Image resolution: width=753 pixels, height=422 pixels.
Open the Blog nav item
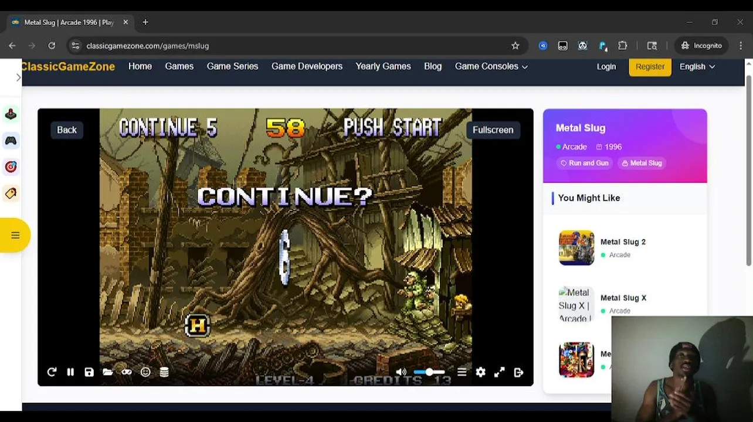[x=433, y=66]
